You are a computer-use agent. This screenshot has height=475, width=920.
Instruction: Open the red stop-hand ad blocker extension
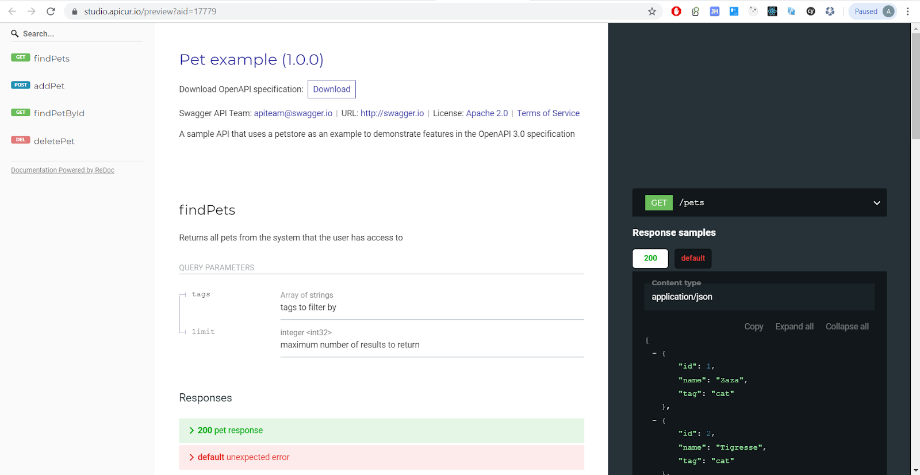[x=676, y=12]
